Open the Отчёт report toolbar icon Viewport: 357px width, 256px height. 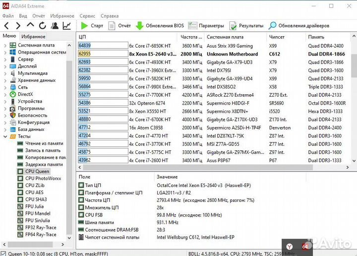click(x=112, y=25)
